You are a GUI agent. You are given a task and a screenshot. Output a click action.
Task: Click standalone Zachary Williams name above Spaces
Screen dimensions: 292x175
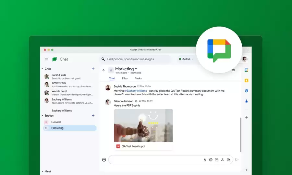tap(62, 111)
